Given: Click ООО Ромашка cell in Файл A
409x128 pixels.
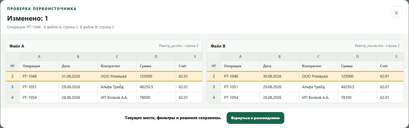Looking at the screenshot, I should coord(117,76).
